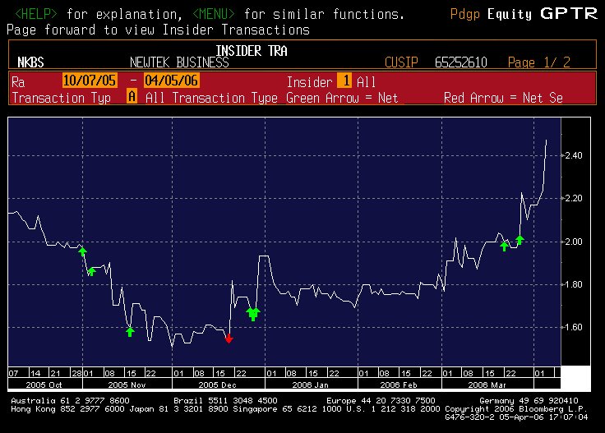605x433 pixels.
Task: Click the INSIDER TRA title
Action: [x=252, y=50]
